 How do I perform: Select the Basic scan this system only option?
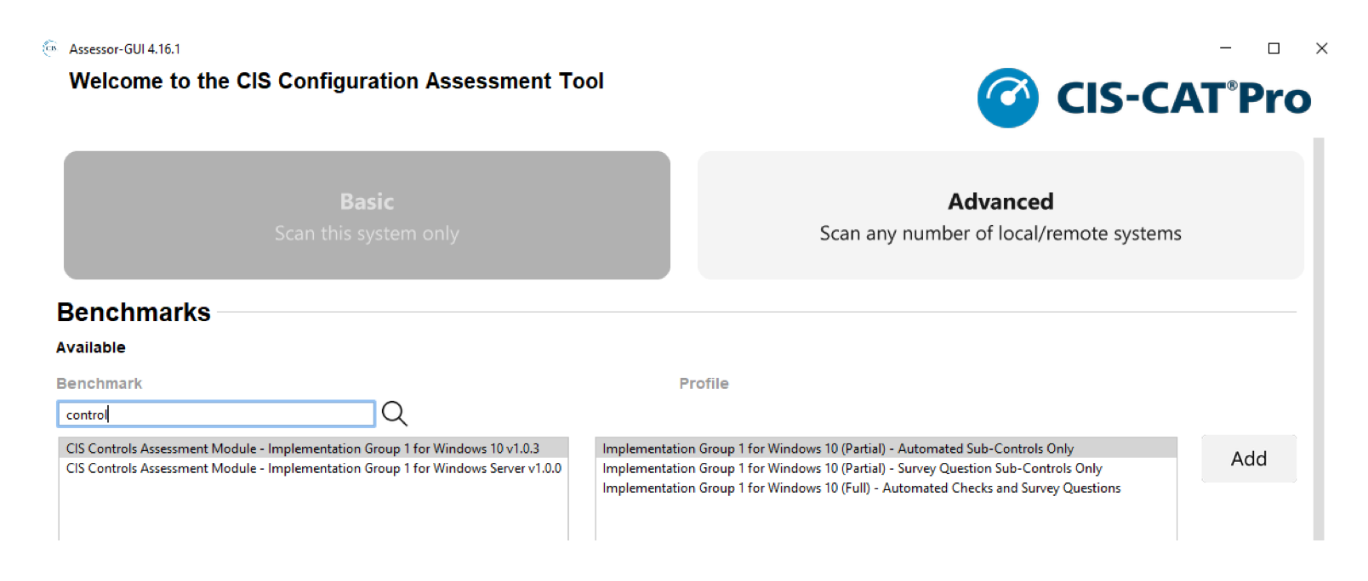[x=367, y=216]
